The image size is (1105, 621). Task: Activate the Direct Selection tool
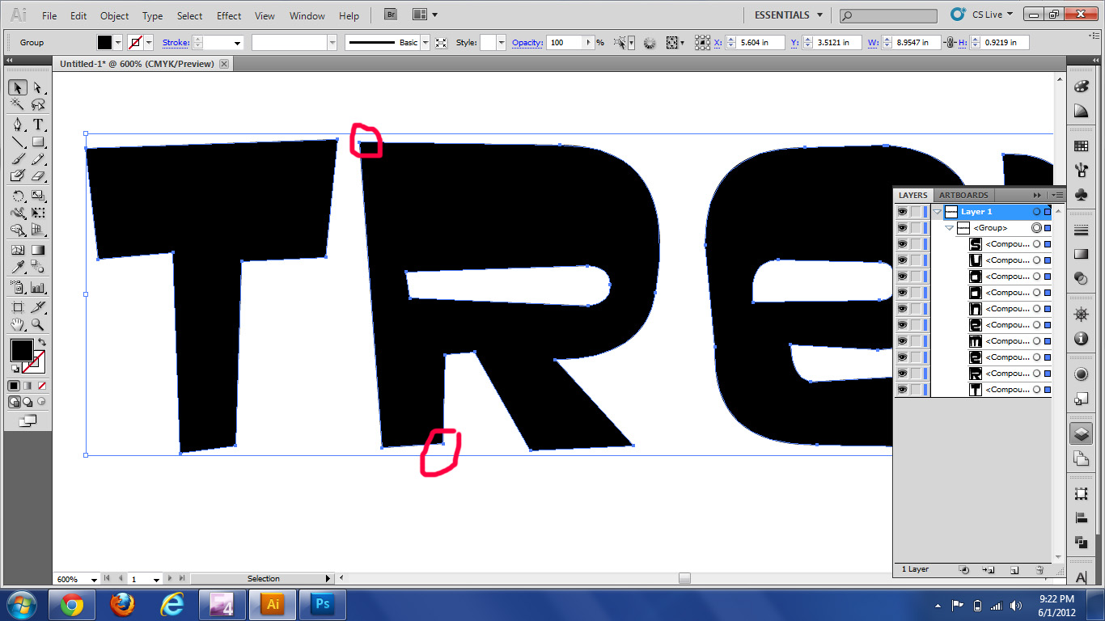[x=38, y=87]
